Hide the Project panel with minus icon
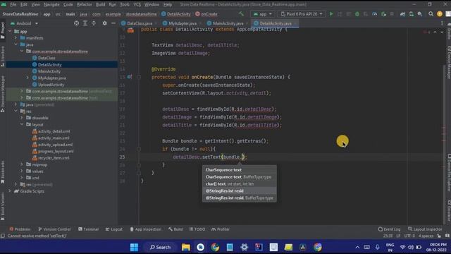 pyautogui.click(x=113, y=23)
